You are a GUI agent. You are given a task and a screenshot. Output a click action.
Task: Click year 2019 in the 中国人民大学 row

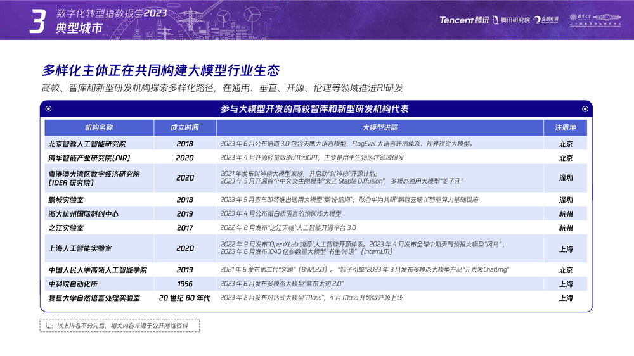coord(184,270)
